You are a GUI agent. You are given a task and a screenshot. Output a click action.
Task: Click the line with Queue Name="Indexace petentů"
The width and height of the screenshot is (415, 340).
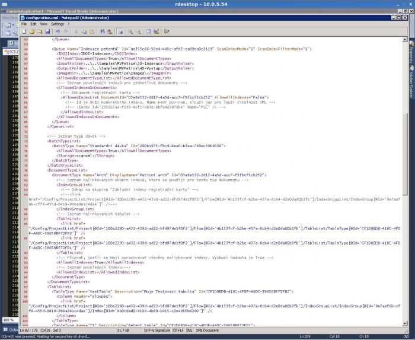coord(182,49)
